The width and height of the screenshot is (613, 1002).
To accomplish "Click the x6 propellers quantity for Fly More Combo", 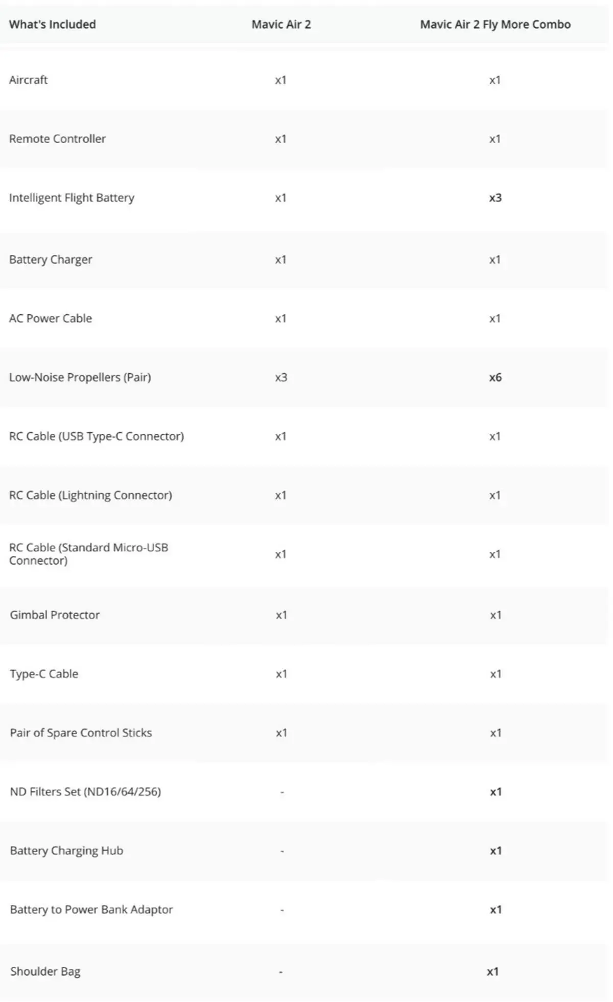I will pyautogui.click(x=495, y=377).
